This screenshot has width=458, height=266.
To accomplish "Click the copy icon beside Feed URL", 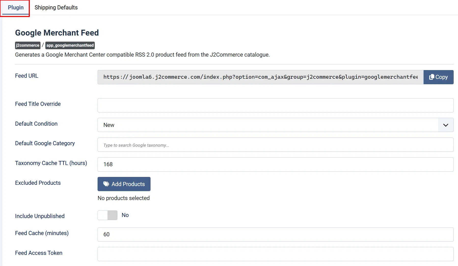I will (x=432, y=77).
